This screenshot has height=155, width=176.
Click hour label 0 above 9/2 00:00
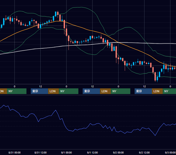tap(118, 87)
